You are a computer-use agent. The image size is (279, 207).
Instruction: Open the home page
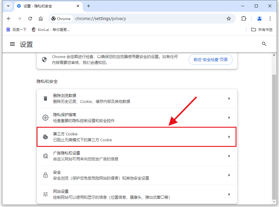click(x=41, y=19)
